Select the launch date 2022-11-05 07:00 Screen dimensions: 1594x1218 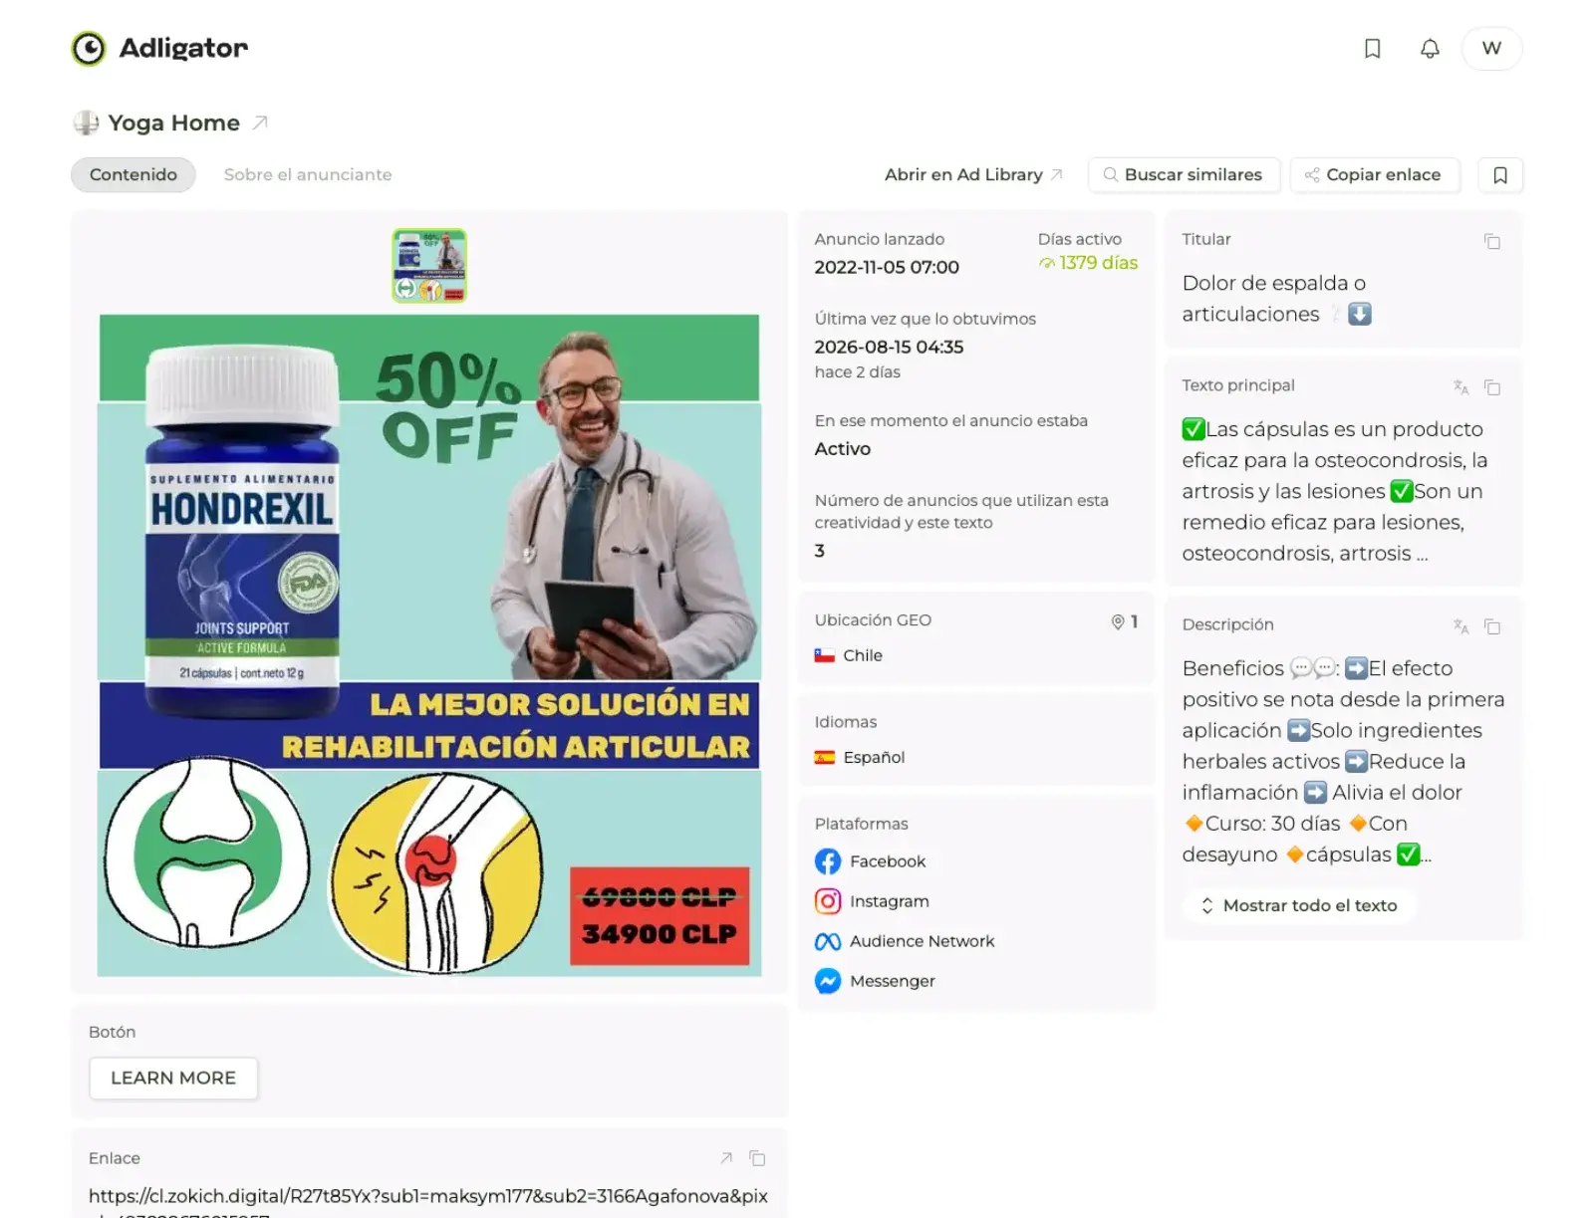887,267
